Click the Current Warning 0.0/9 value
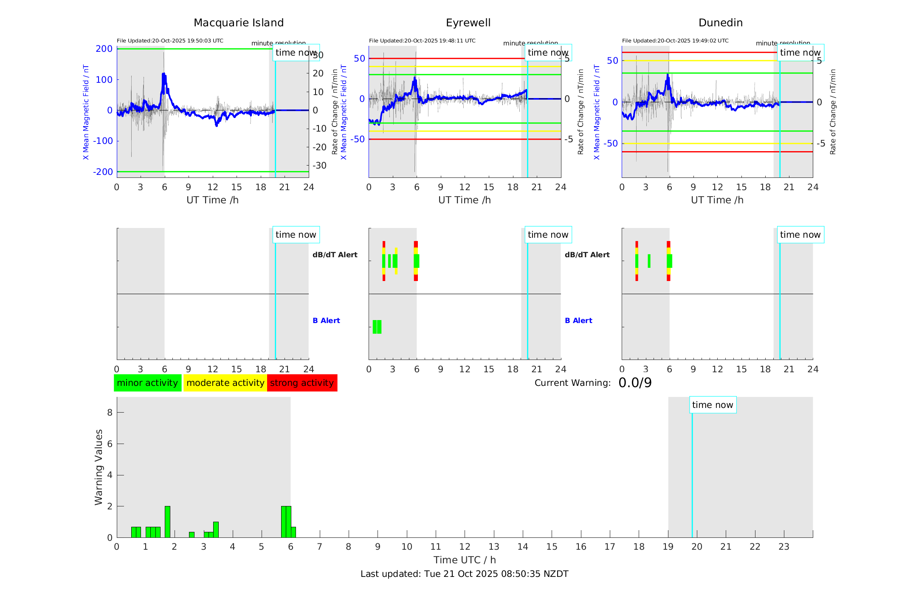Image resolution: width=899 pixels, height=610 pixels. 635,383
